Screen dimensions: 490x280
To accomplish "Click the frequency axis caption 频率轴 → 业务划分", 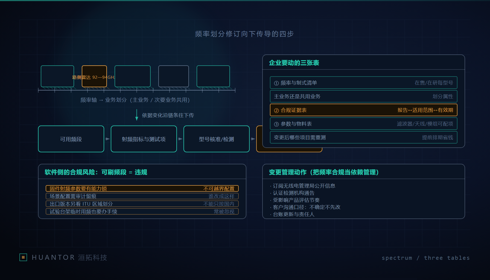I will click(104, 100).
